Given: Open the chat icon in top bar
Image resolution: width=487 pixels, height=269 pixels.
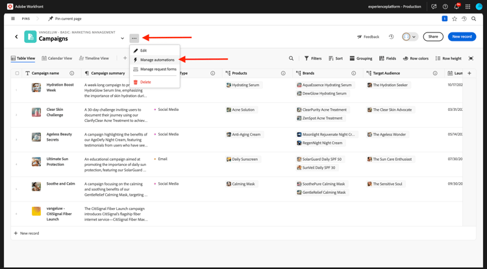Looking at the screenshot, I should pos(434,6).
